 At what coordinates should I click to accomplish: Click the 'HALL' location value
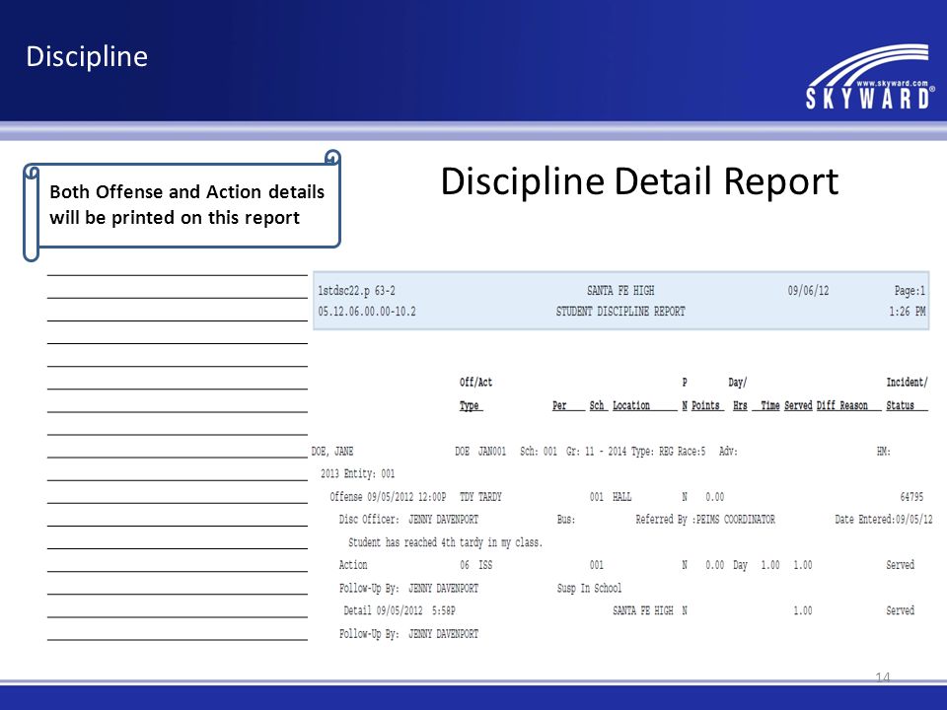point(621,497)
